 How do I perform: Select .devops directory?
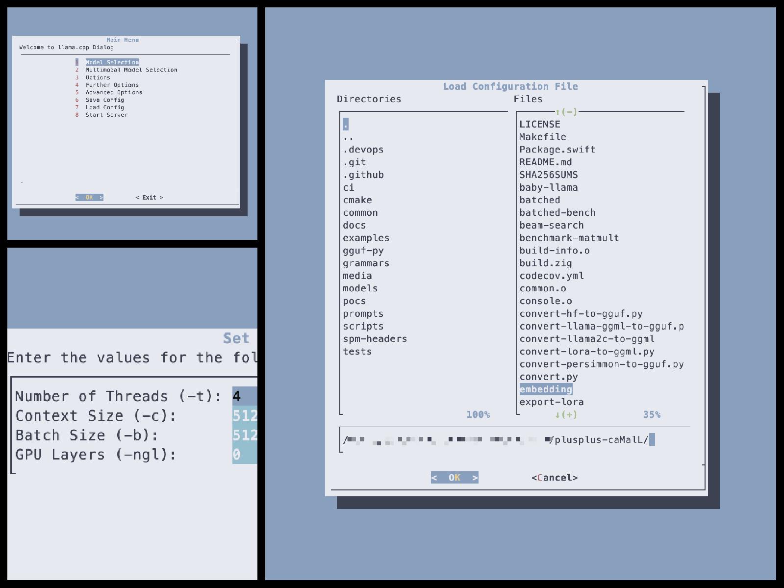coord(363,150)
